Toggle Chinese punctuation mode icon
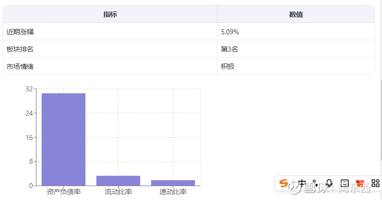The width and height of the screenshot is (382, 200). pyautogui.click(x=315, y=183)
